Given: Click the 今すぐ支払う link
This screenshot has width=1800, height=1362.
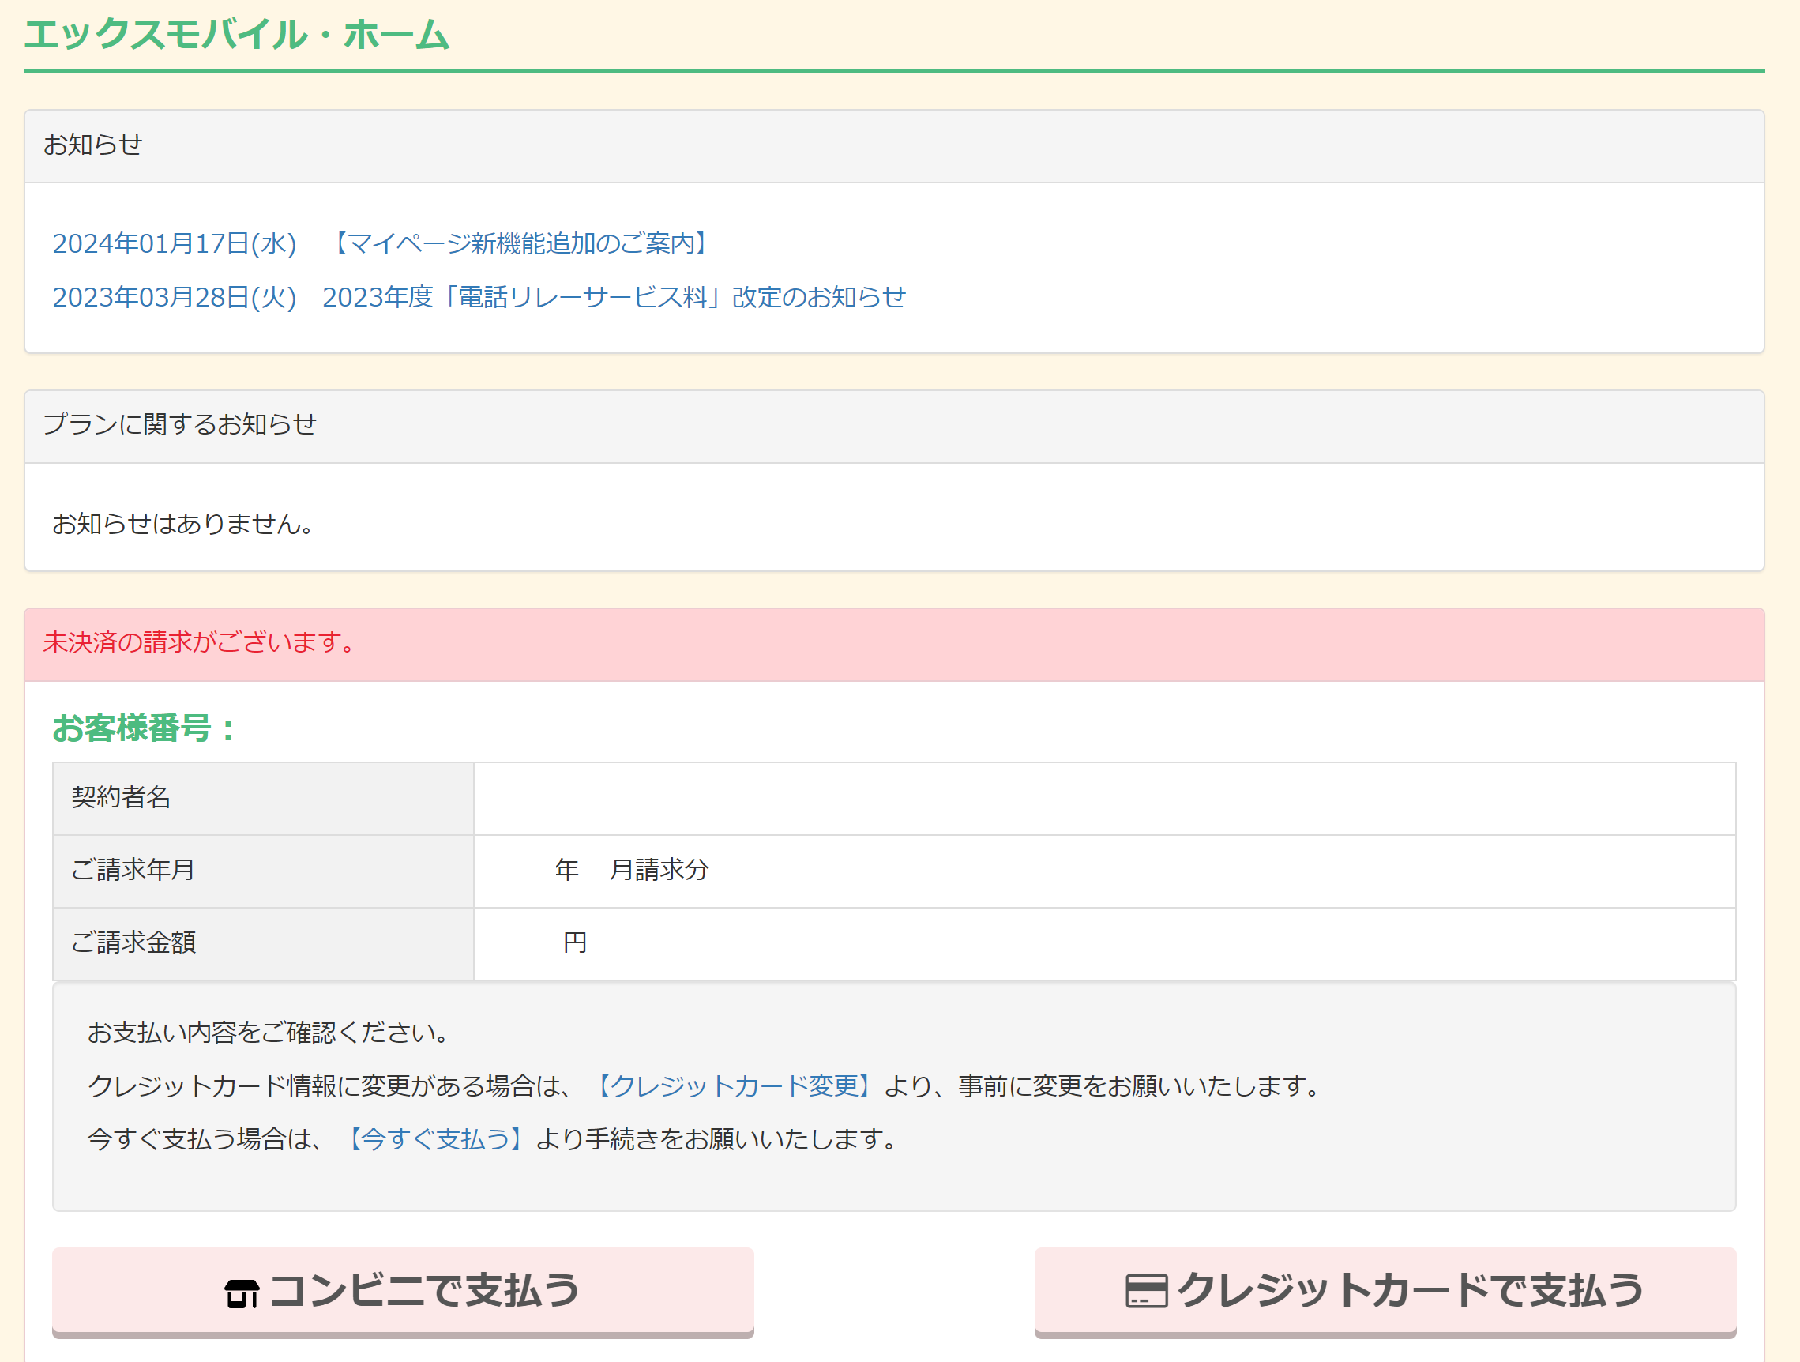Looking at the screenshot, I should (435, 1139).
